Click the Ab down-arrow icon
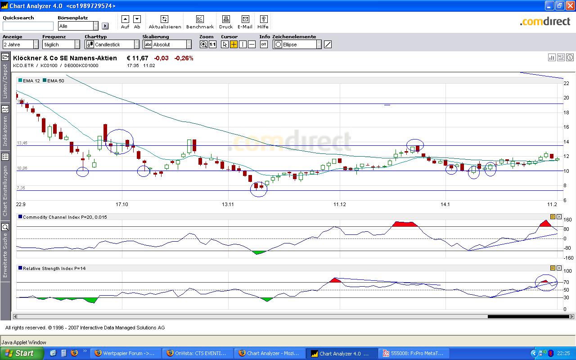This screenshot has width=576, height=360. tap(137, 19)
